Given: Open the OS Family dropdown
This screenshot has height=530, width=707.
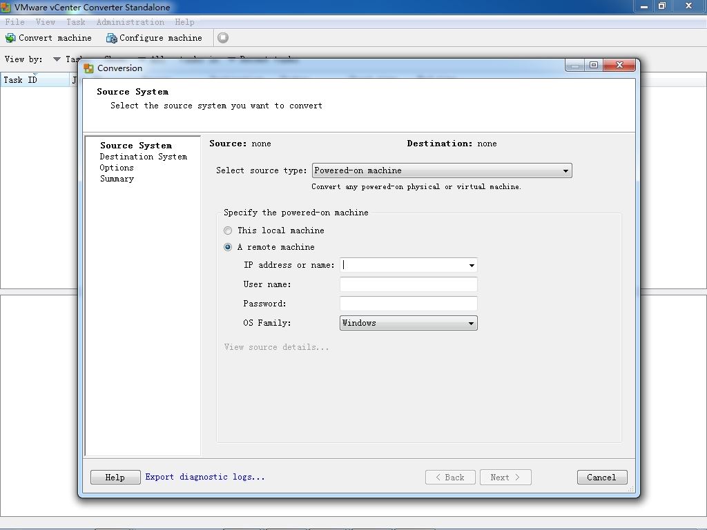Looking at the screenshot, I should click(x=409, y=323).
